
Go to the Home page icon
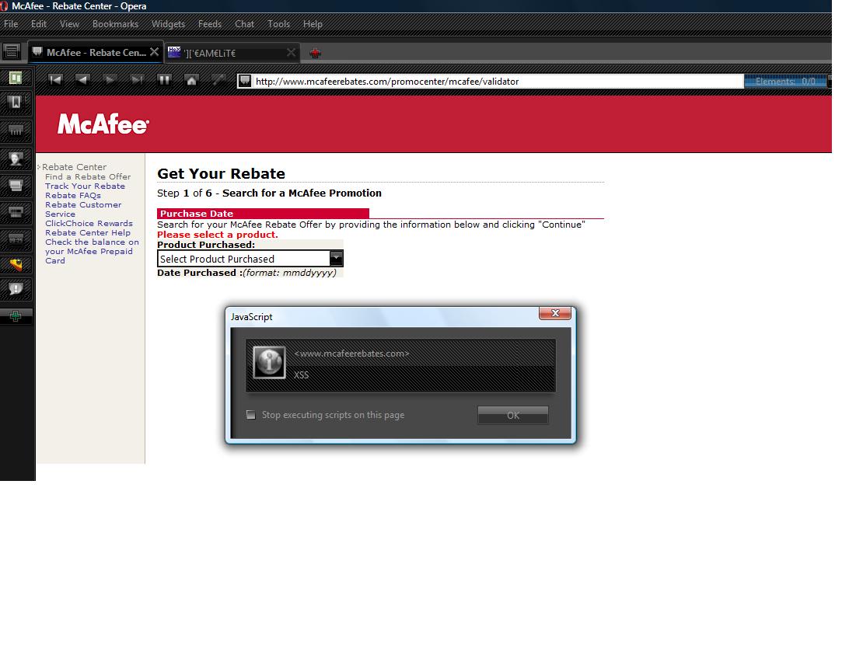191,80
